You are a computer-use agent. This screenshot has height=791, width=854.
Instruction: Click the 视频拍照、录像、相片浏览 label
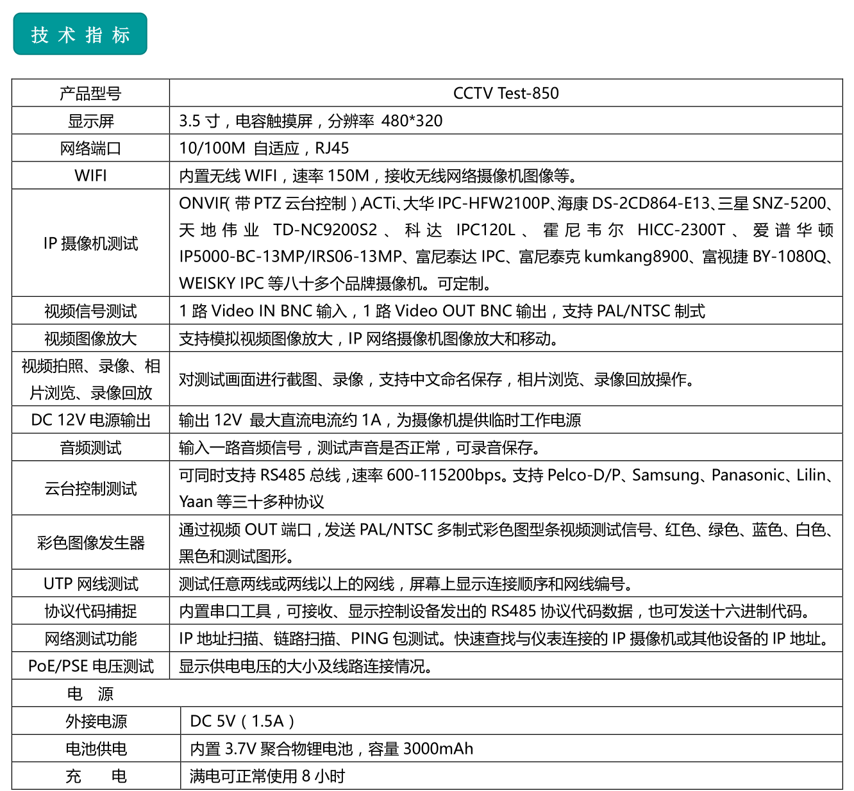coord(90,379)
